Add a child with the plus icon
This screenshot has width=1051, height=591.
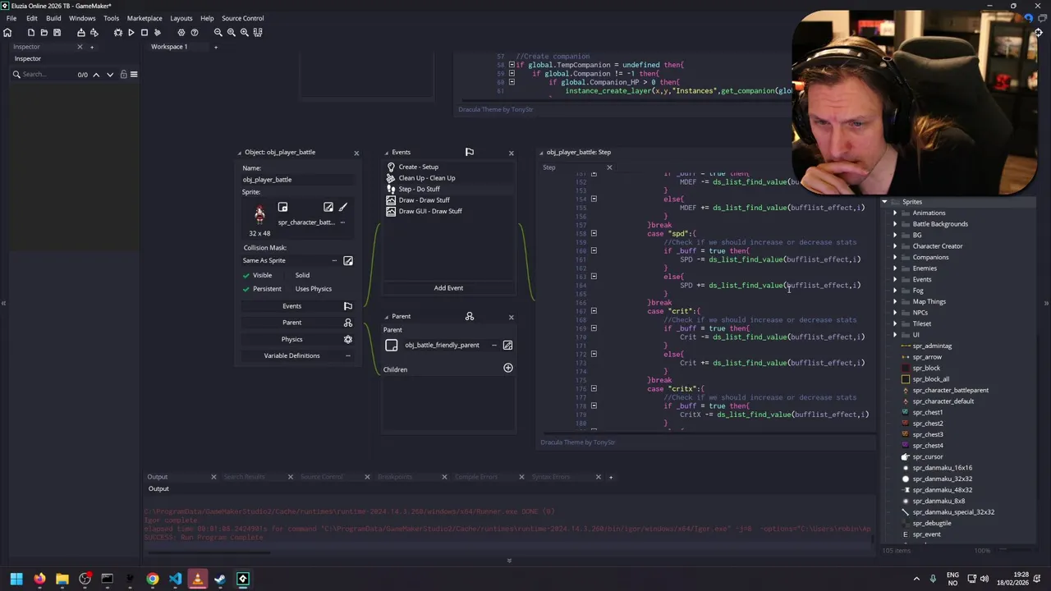(507, 369)
